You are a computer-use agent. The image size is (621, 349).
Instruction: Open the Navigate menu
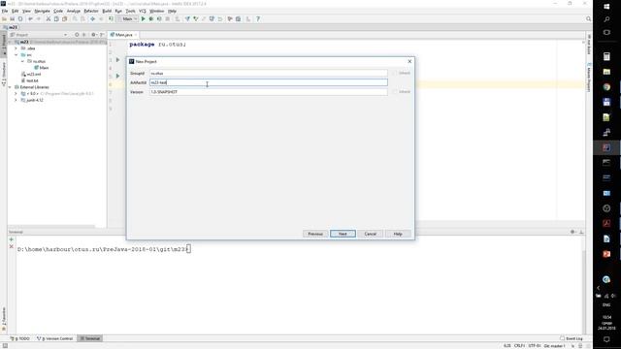42,11
